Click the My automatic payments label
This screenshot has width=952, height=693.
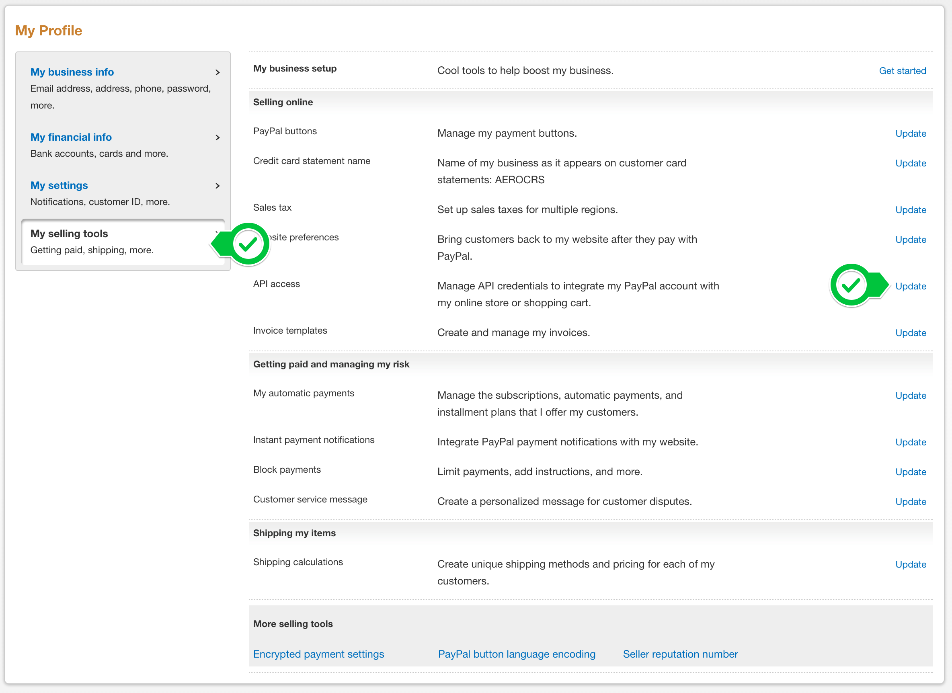point(304,393)
